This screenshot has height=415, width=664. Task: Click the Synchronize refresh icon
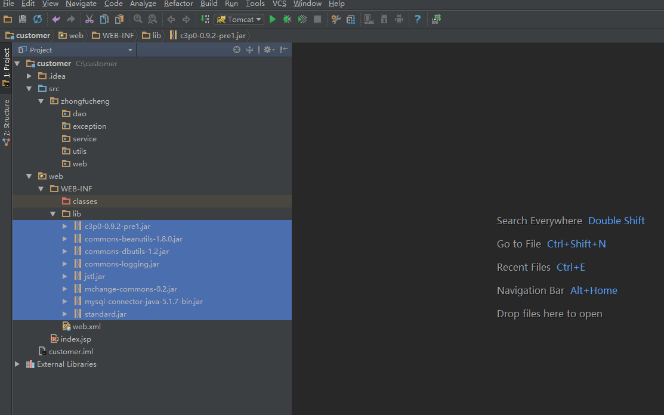click(38, 20)
